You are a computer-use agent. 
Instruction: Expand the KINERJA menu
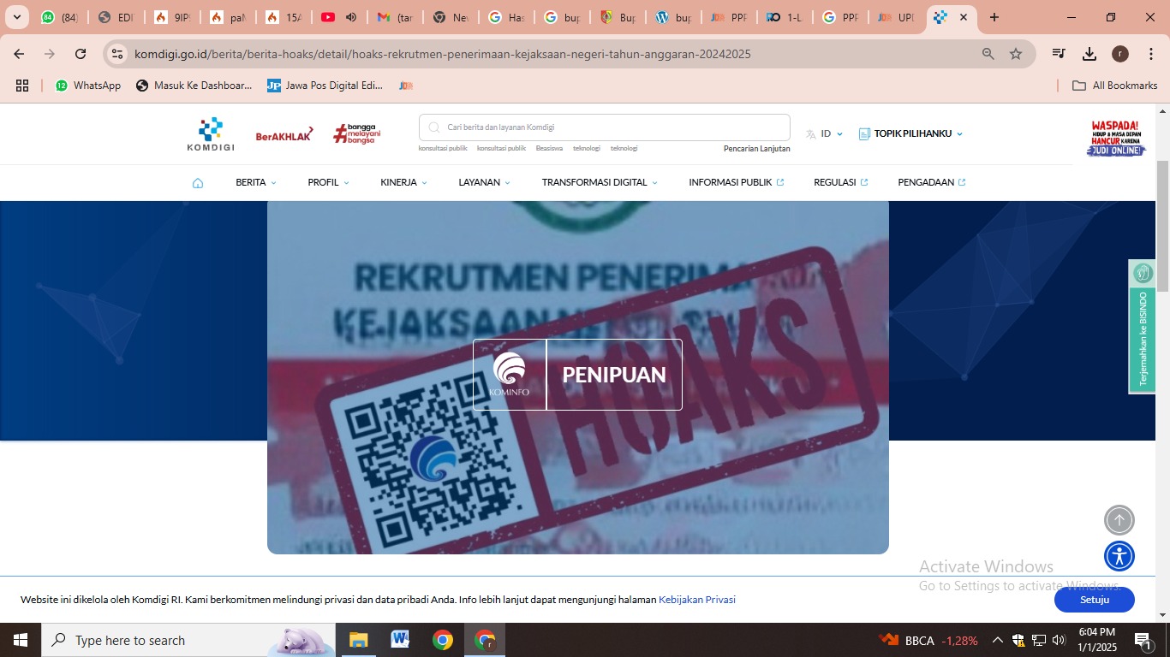403,182
